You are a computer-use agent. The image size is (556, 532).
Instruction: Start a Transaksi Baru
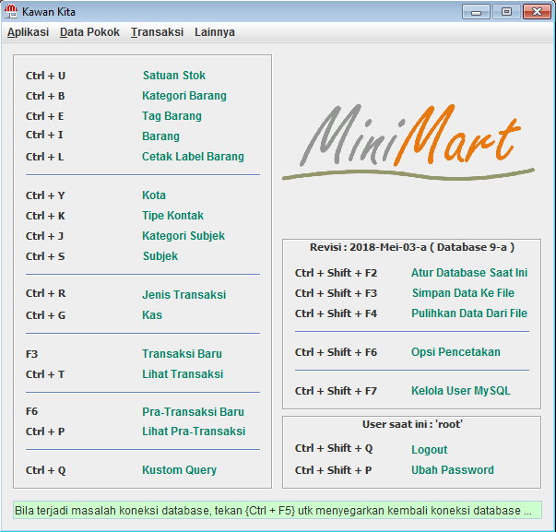tap(182, 354)
